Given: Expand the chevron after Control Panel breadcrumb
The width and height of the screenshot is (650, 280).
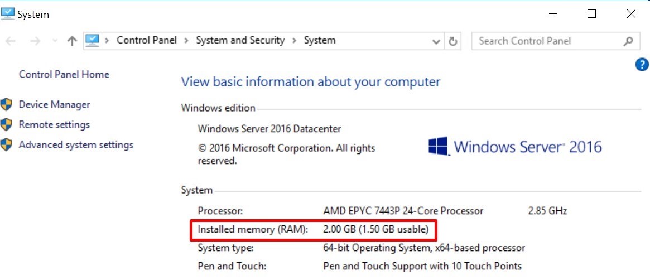Looking at the screenshot, I should click(x=186, y=41).
